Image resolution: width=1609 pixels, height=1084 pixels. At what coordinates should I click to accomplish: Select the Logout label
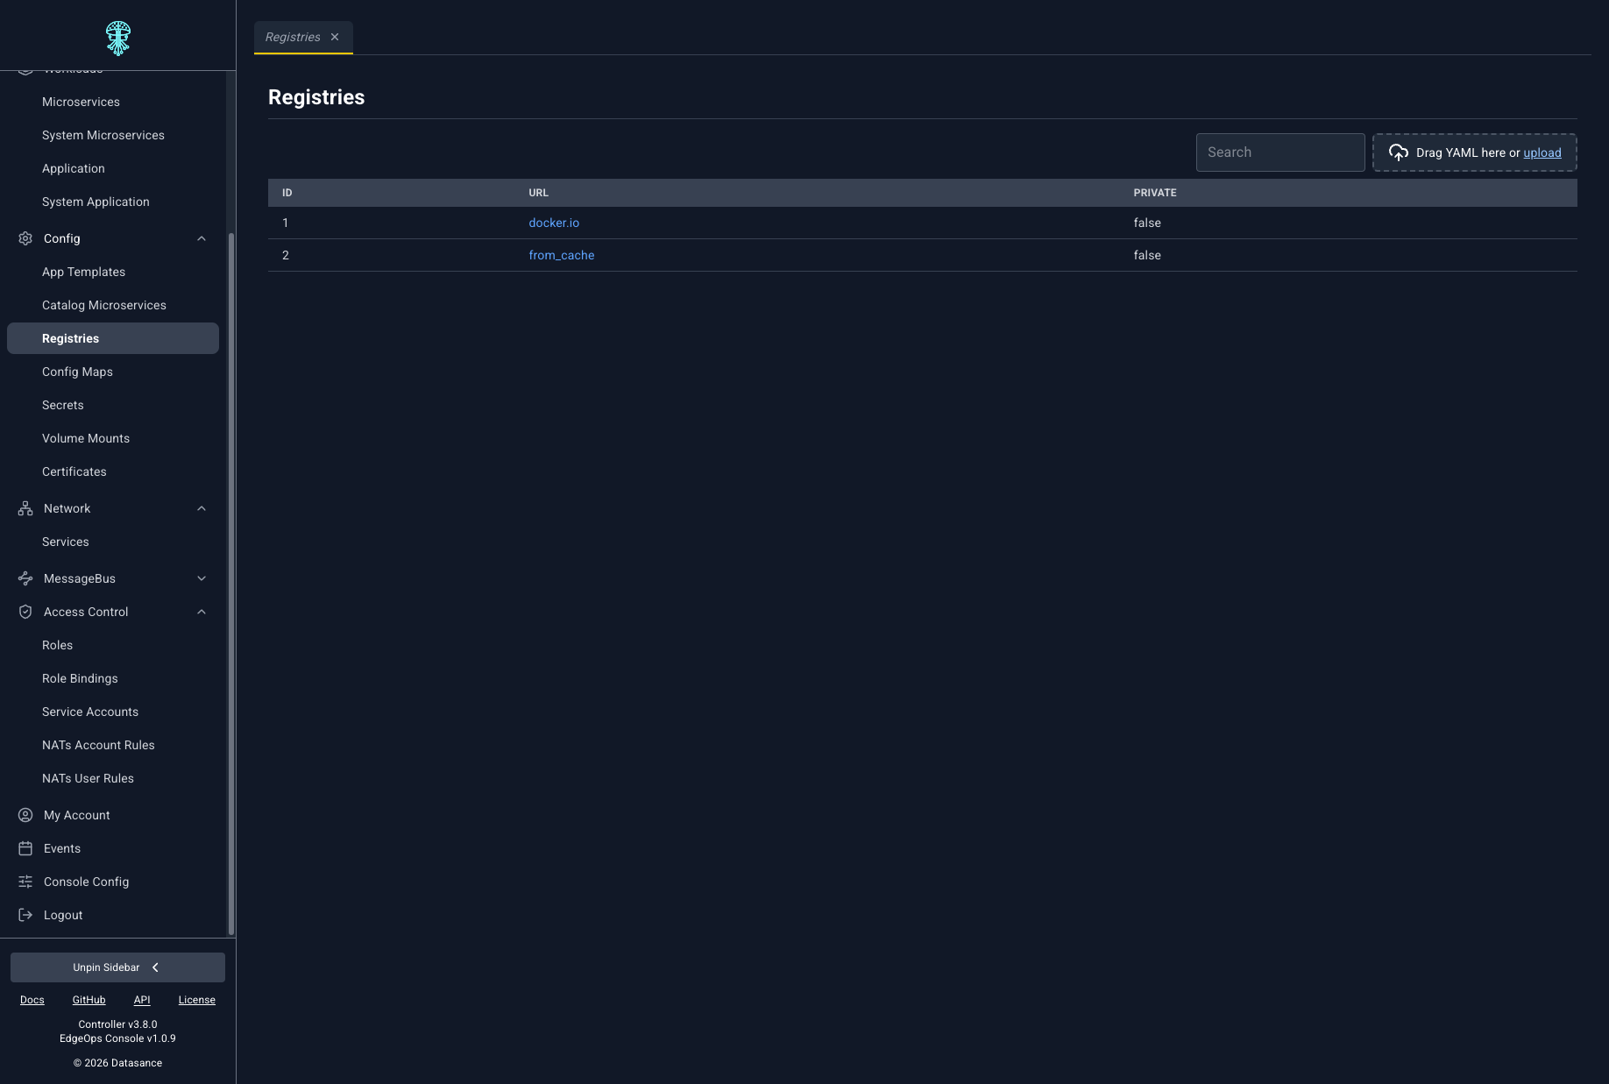(63, 915)
